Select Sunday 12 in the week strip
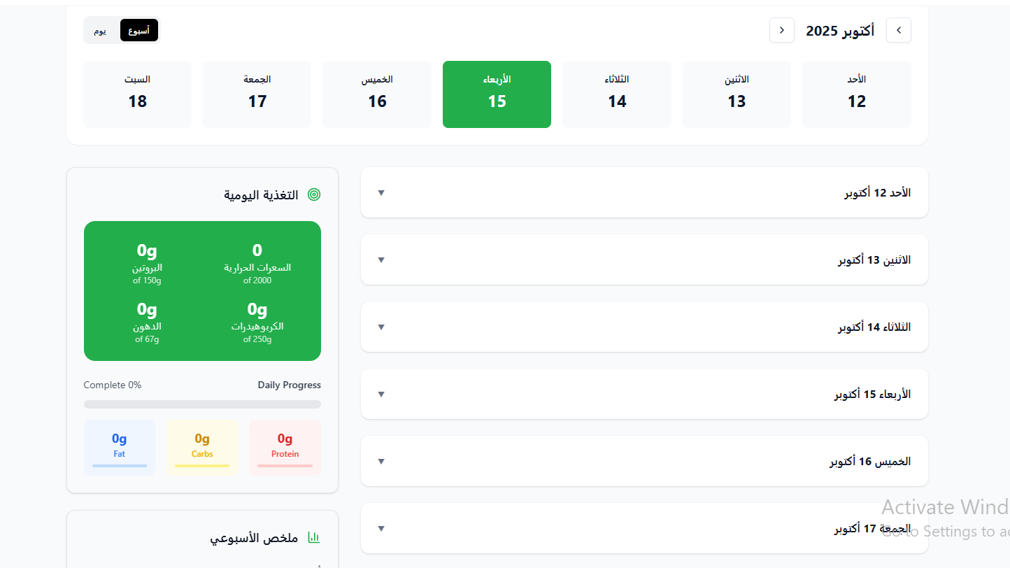Viewport: 1010px width, 568px height. pos(856,94)
